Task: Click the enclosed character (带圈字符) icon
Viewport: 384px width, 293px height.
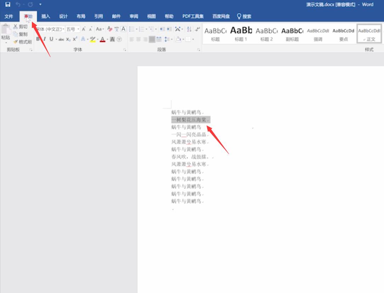Action: click(119, 39)
